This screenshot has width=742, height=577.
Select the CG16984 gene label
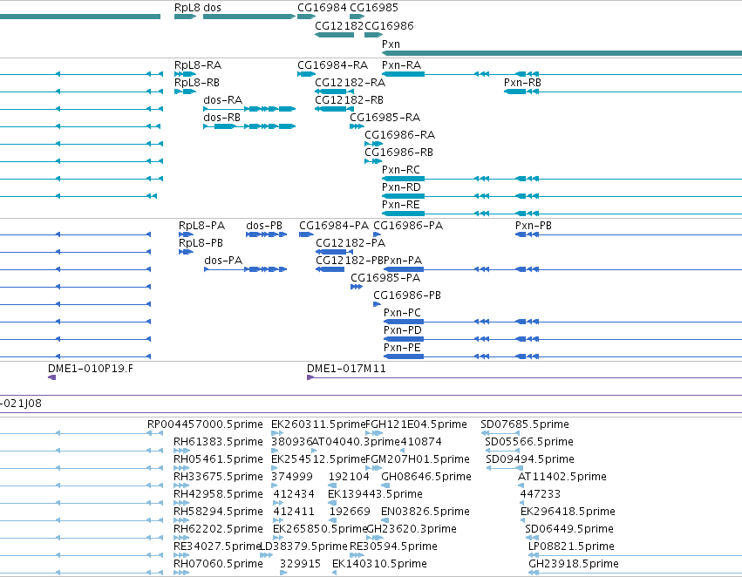pyautogui.click(x=322, y=8)
